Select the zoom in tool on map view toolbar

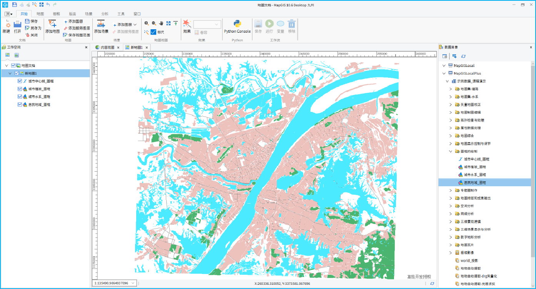click(x=147, y=23)
